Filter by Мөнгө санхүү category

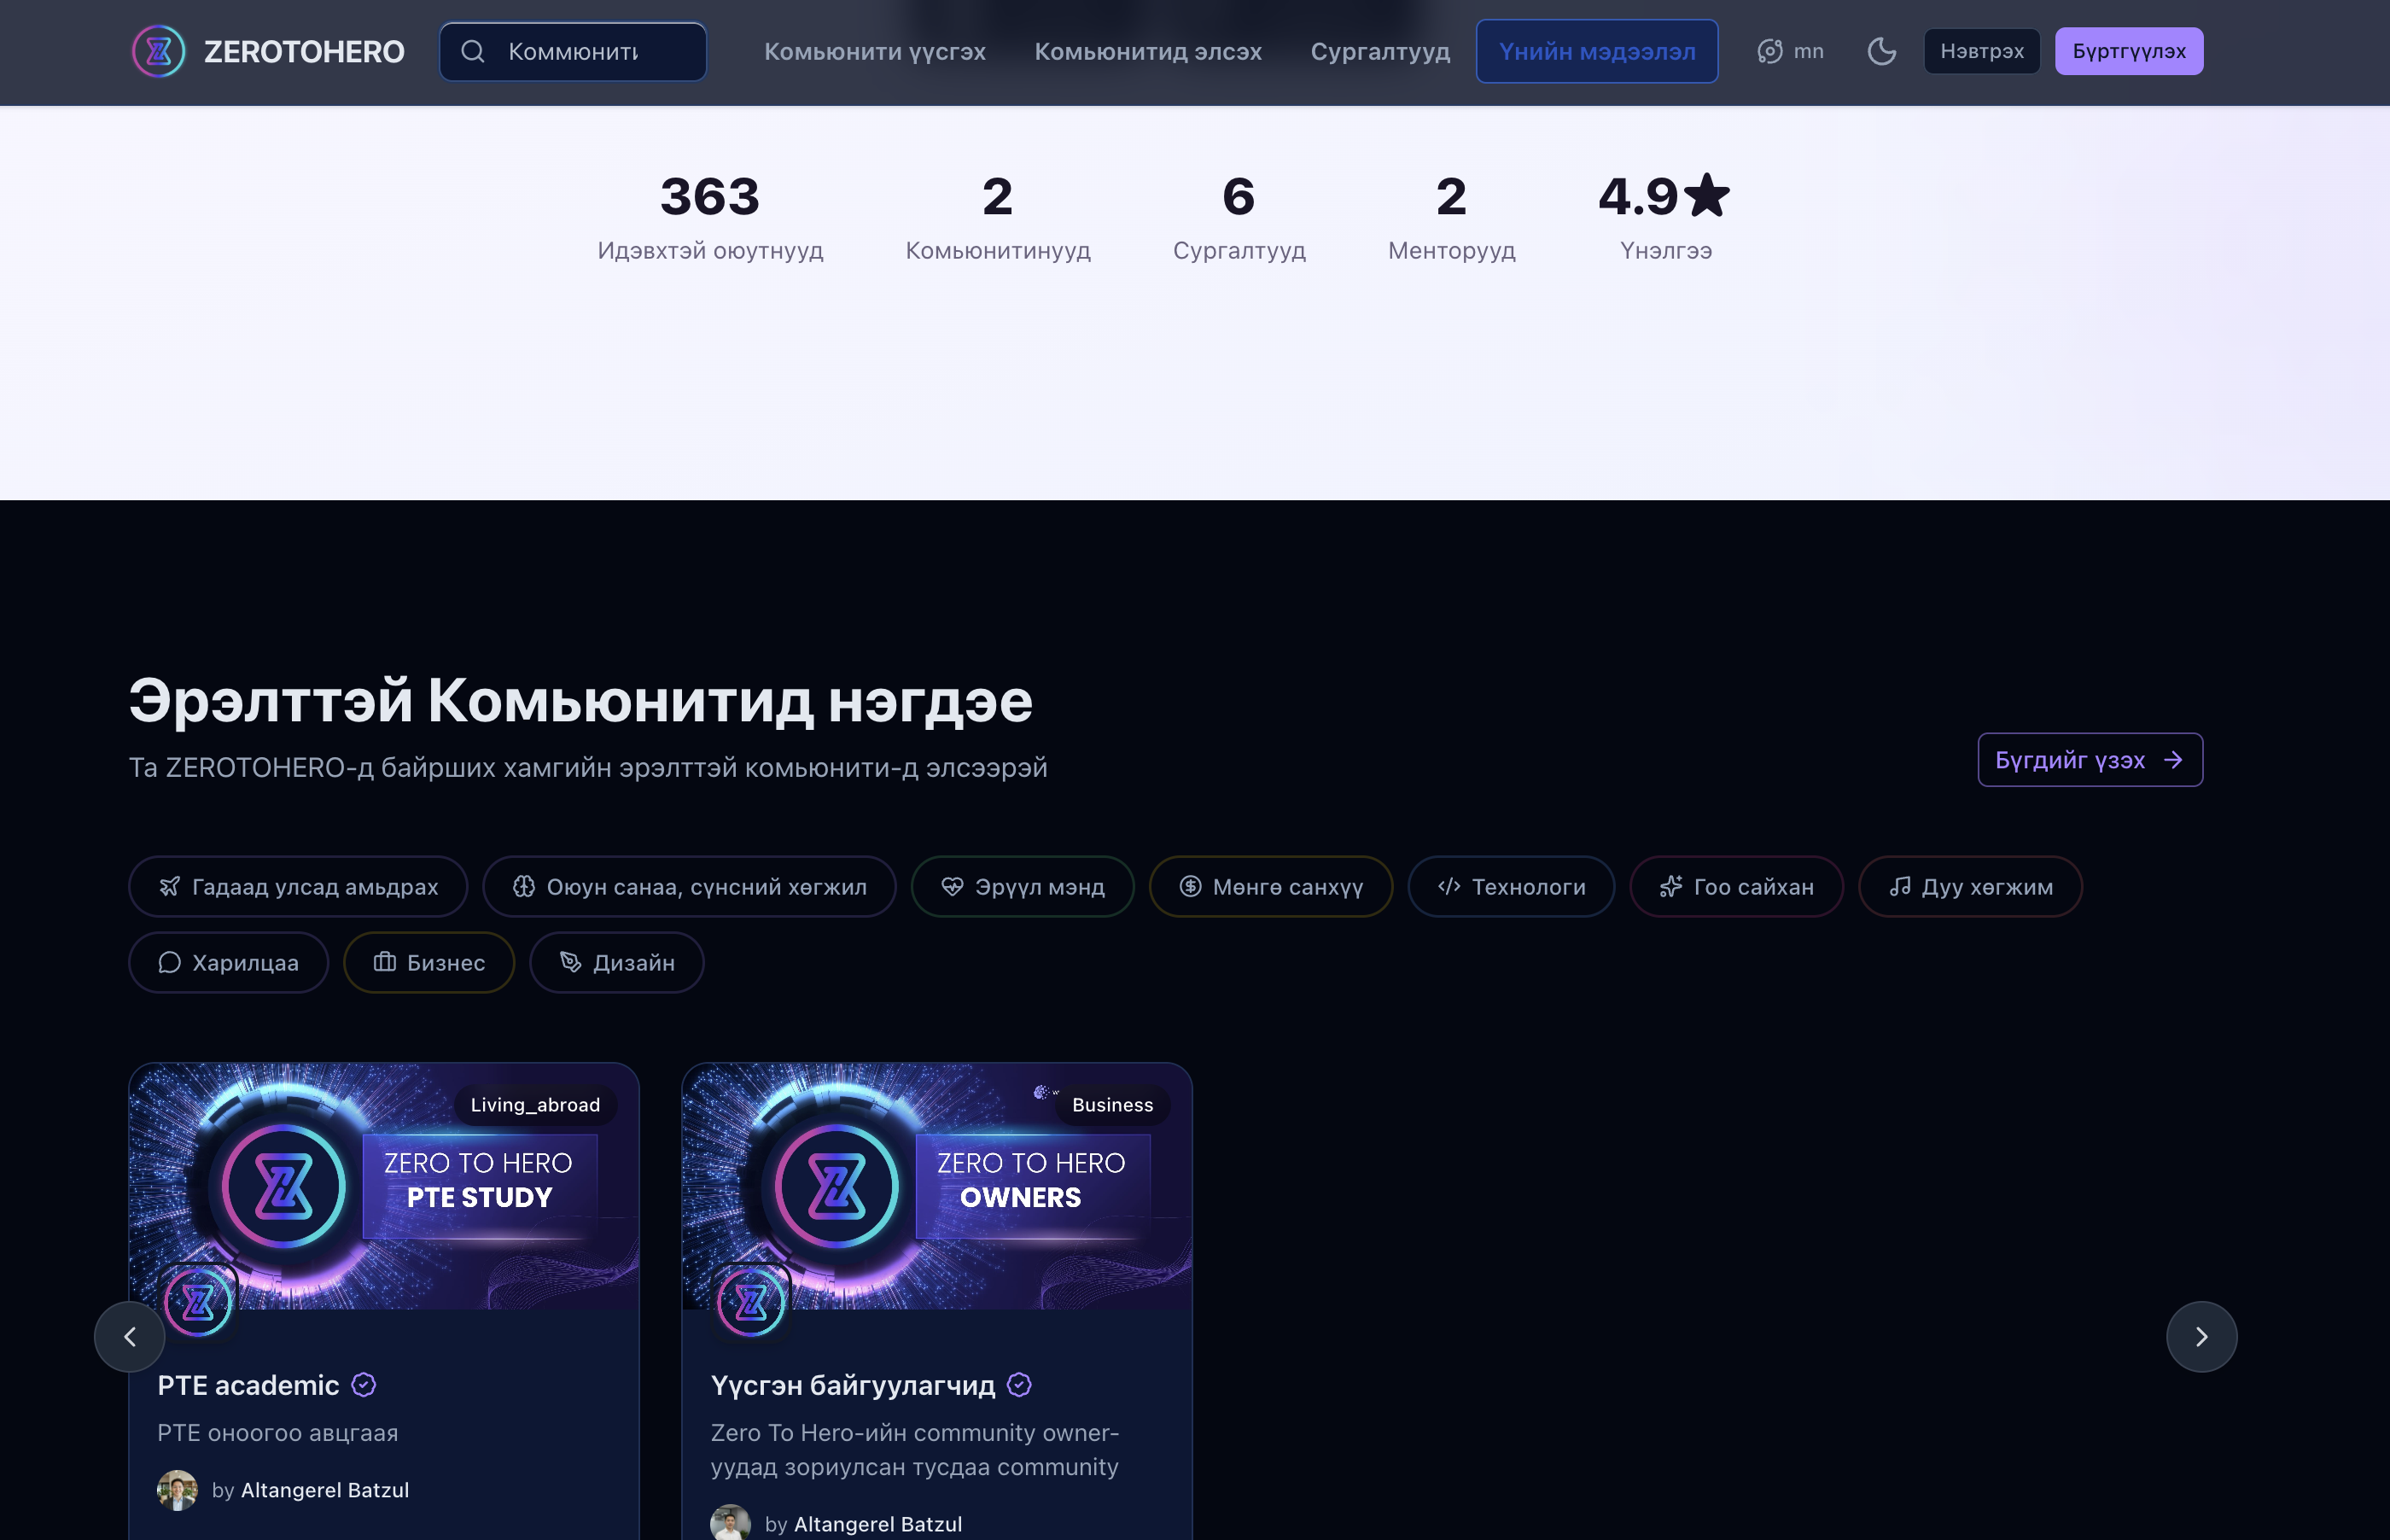pos(1270,886)
